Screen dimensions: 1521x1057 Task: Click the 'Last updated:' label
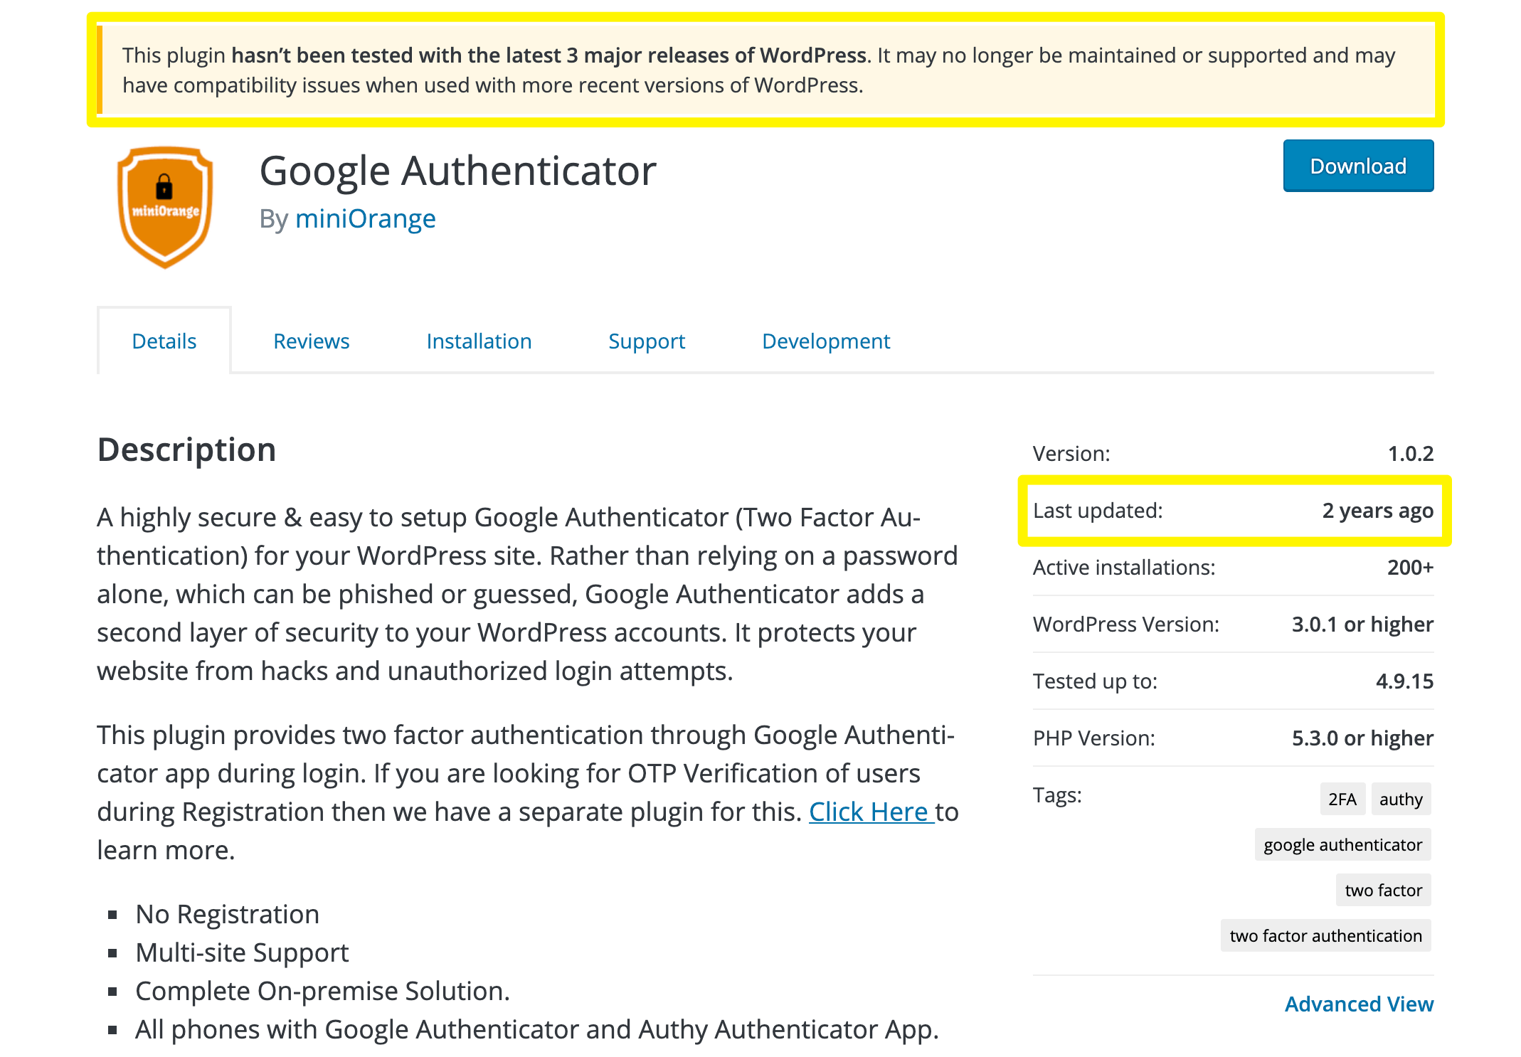(x=1098, y=511)
